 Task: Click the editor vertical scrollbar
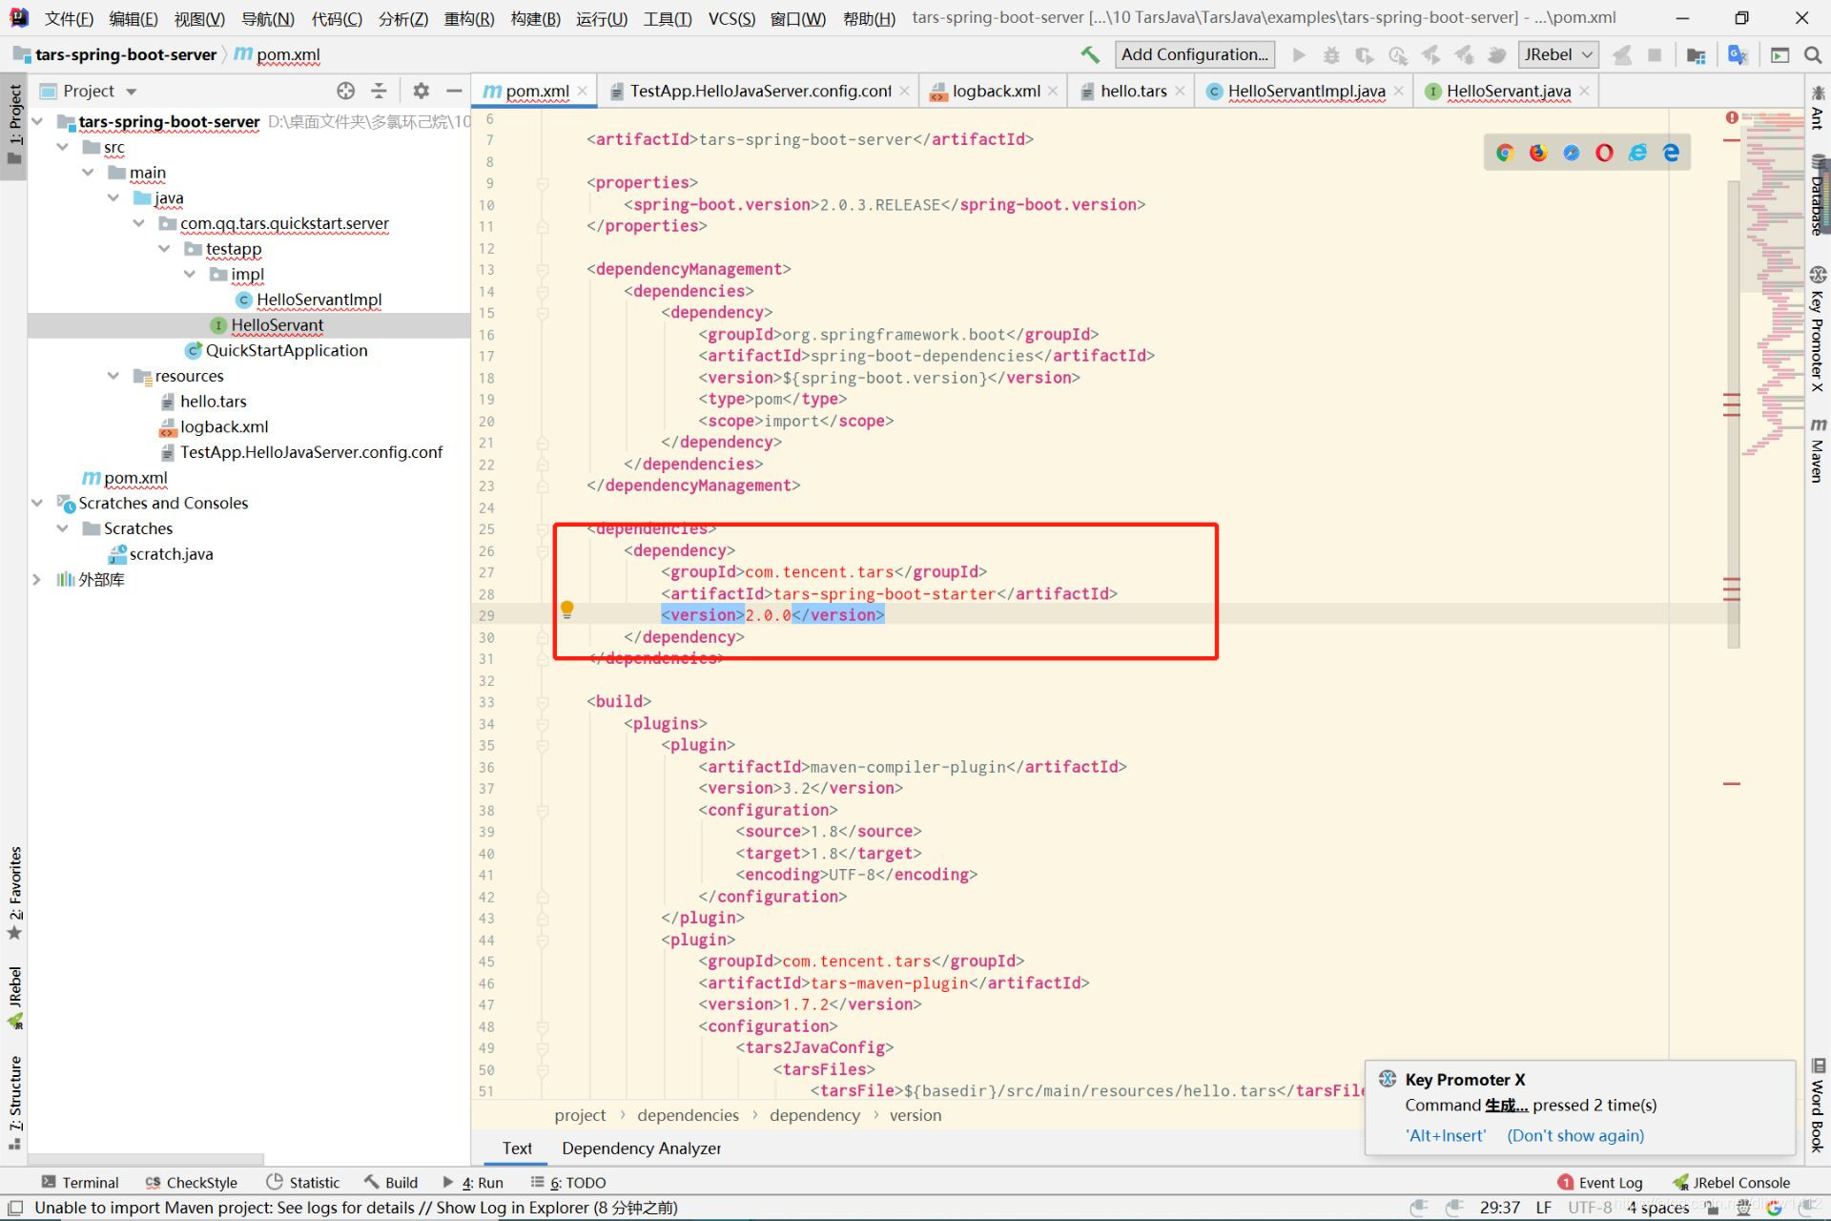tap(1733, 382)
